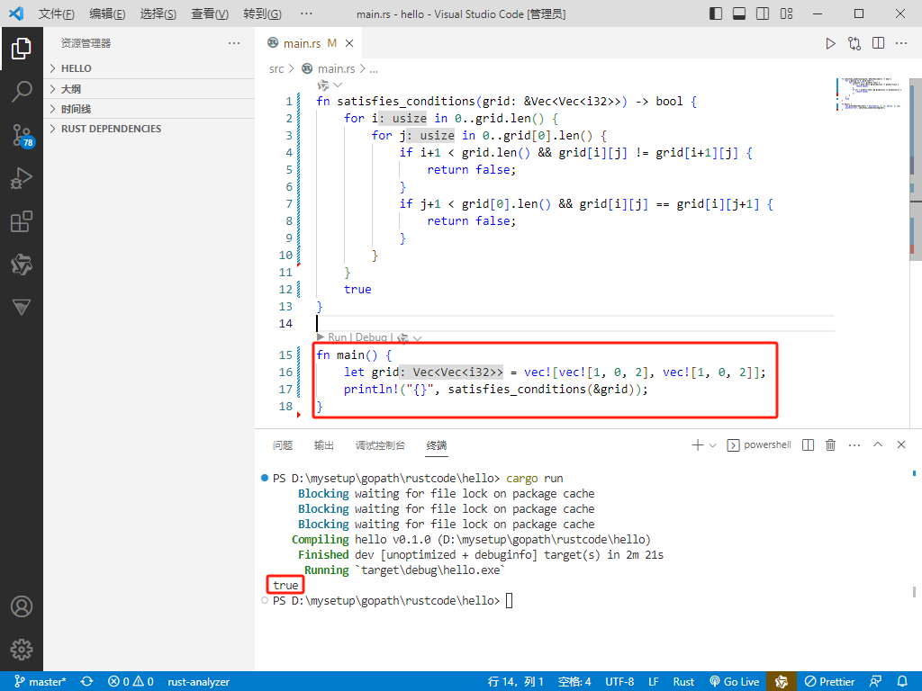Switch to the 问题 problems tab
Image resolution: width=922 pixels, height=691 pixels.
tap(283, 445)
